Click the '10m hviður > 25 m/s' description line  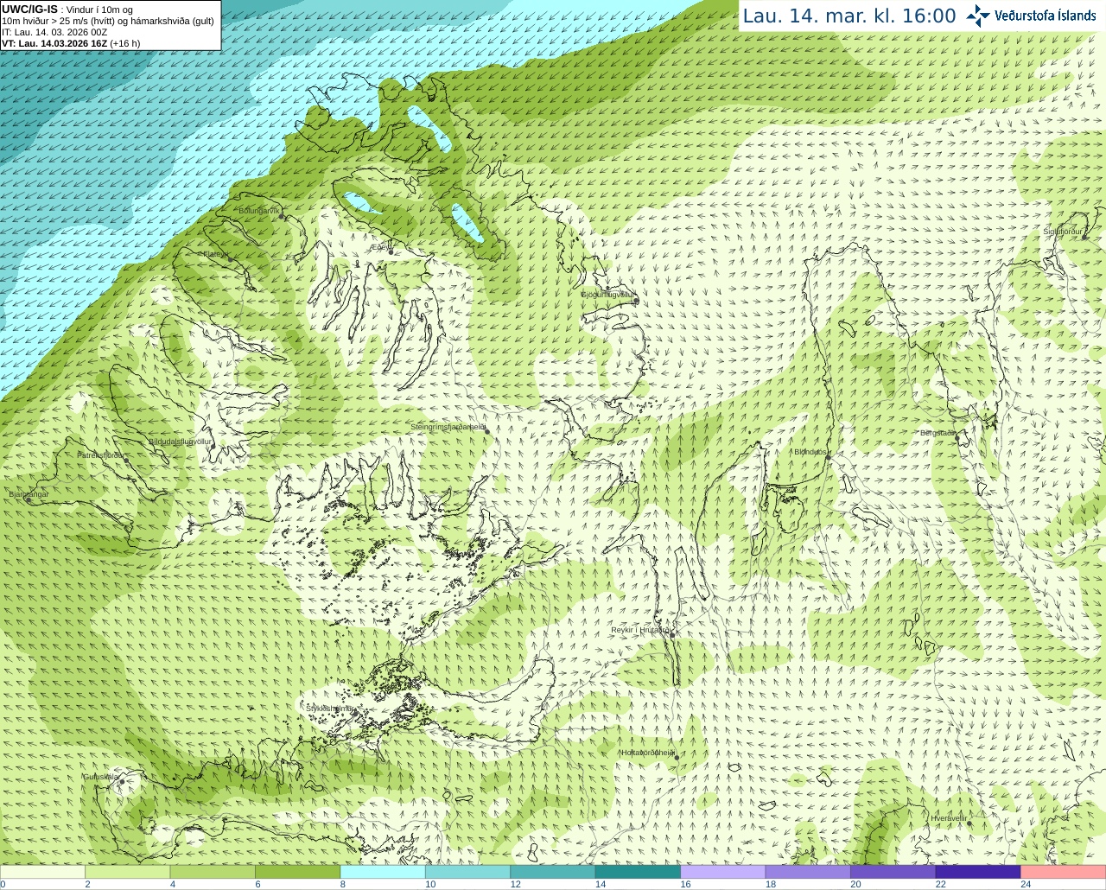click(108, 21)
